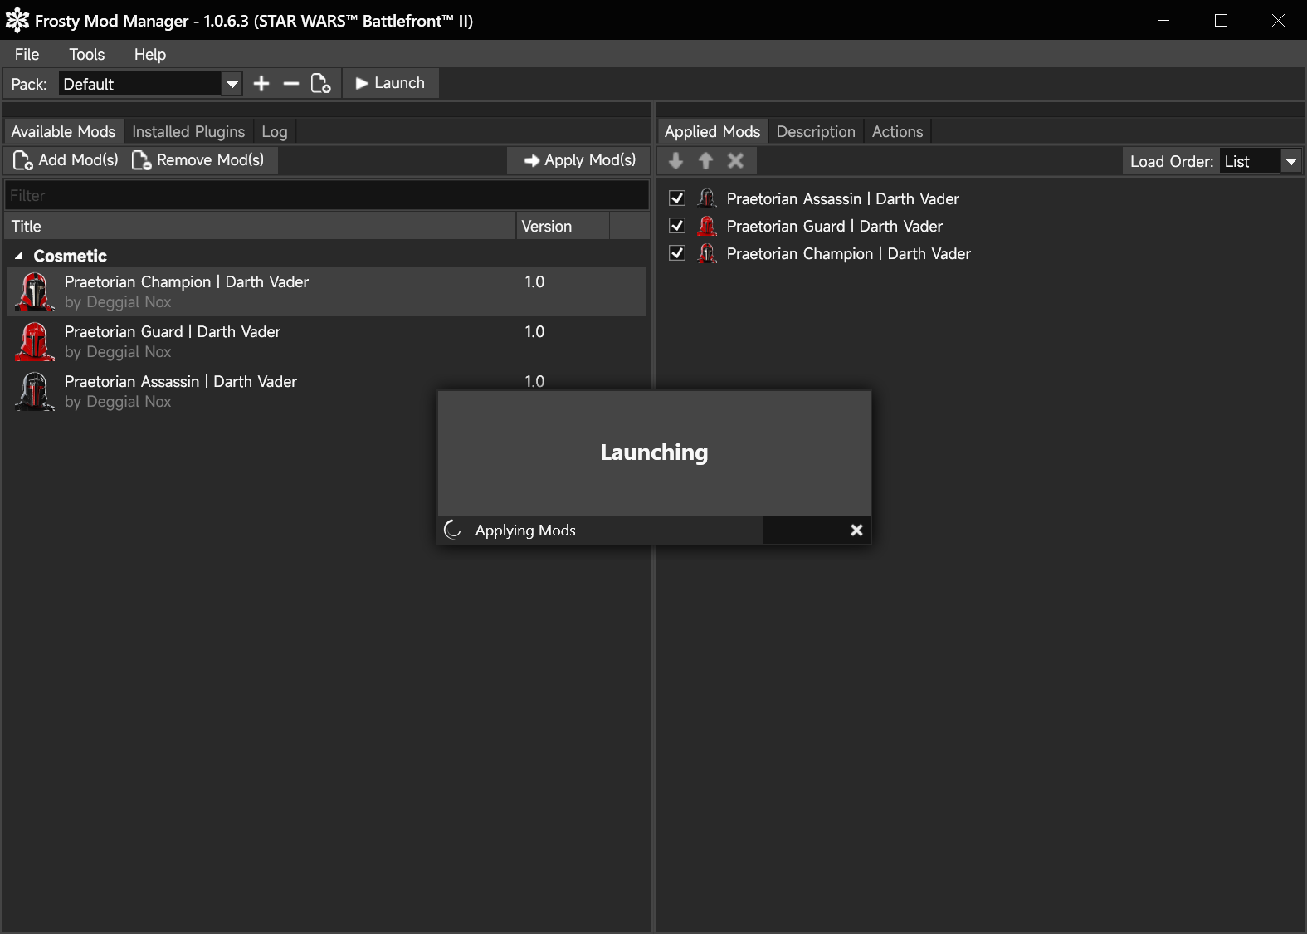Move selected mod up with arrow icon
1307x934 pixels.
[705, 161]
